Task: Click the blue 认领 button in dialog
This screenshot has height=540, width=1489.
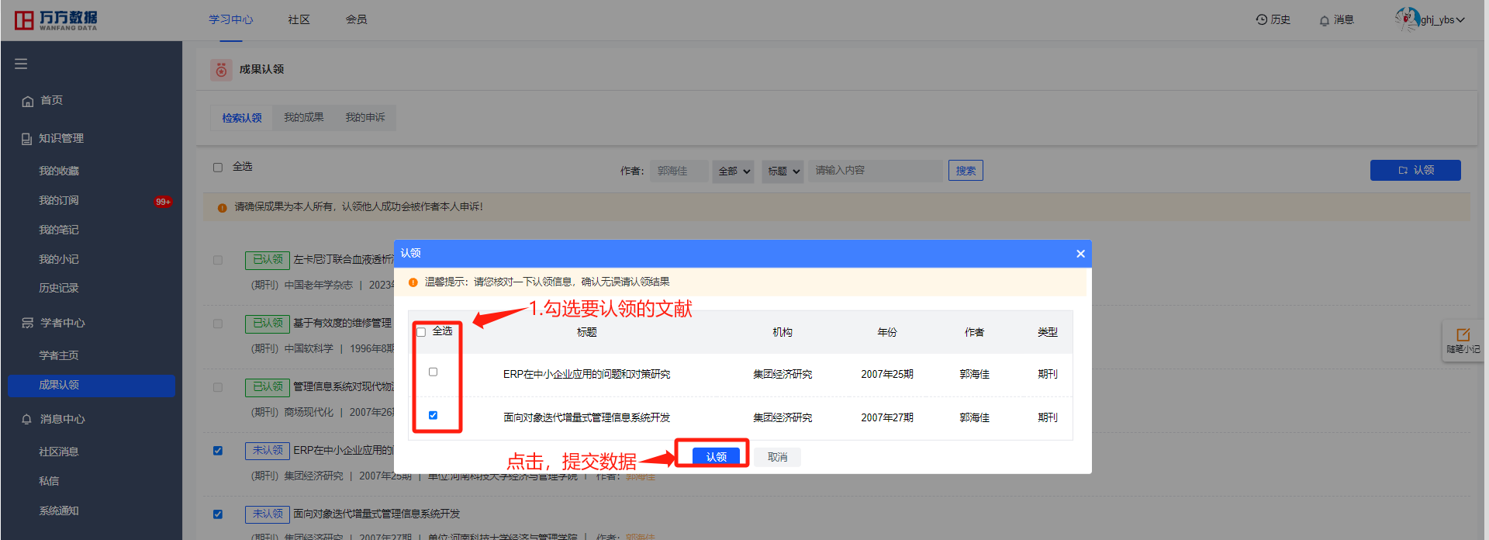Action: [716, 456]
